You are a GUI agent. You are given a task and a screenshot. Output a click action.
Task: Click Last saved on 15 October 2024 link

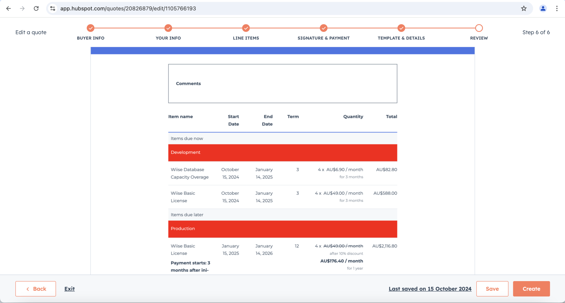[x=430, y=289]
